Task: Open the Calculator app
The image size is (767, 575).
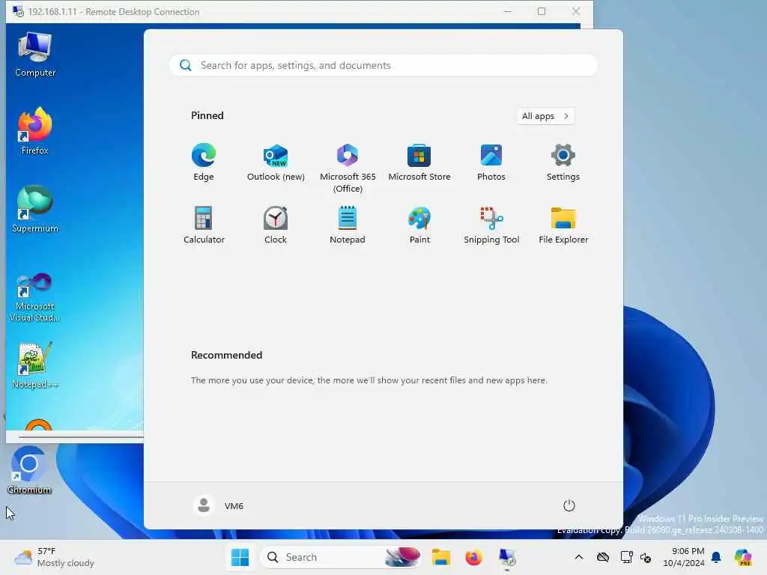Action: point(204,225)
